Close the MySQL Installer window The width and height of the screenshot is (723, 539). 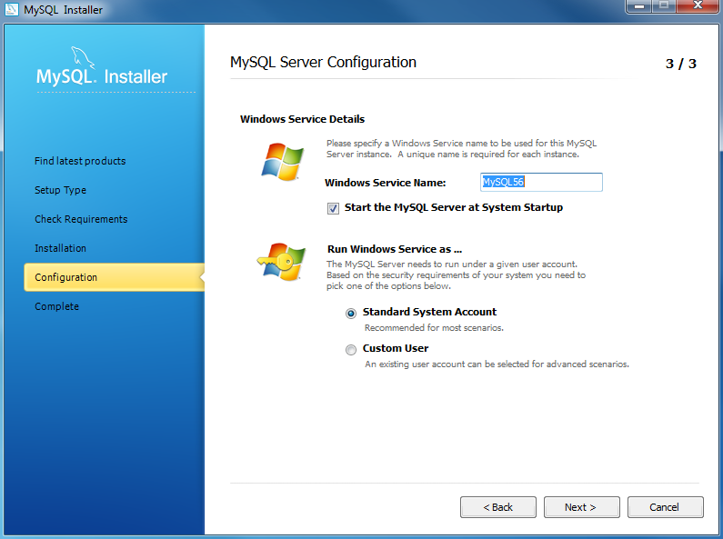coord(698,6)
